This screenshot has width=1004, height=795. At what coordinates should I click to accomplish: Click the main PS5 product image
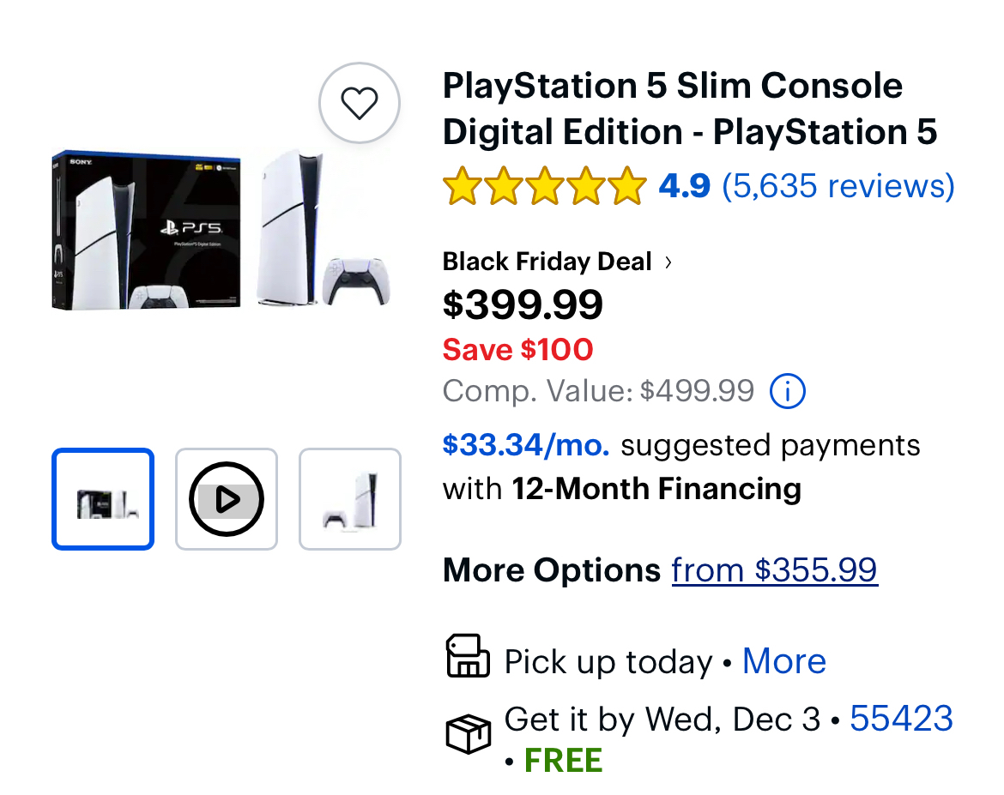click(225, 230)
